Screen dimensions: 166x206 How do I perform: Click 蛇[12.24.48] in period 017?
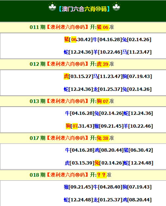click(x=139, y=163)
